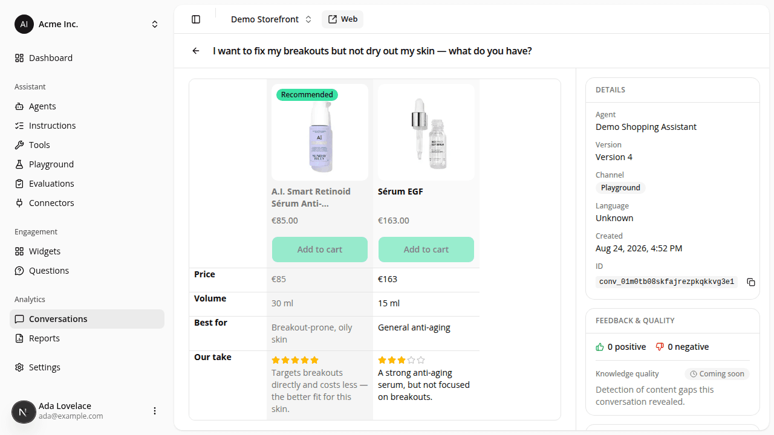This screenshot has height=435, width=774.
Task: Open the Dashboard page
Action: 87,58
